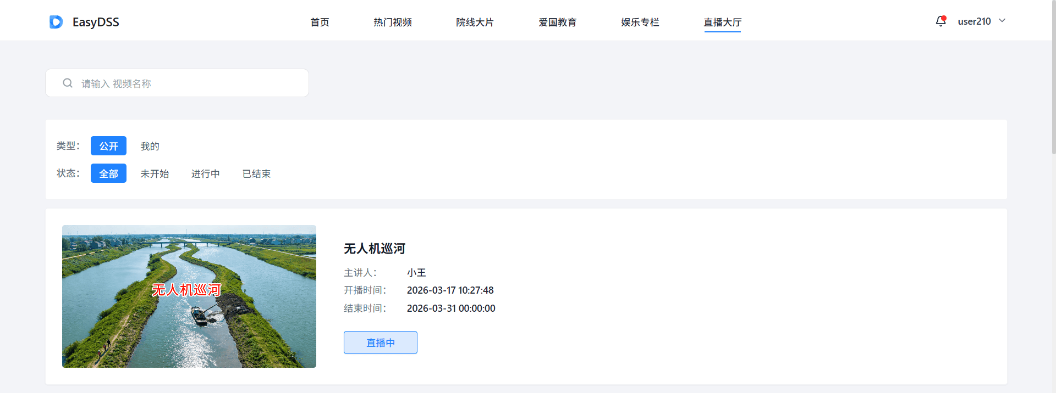Screen dimensions: 1056x393
Task: Click start time 2026-03-17 10:27:48
Action: (x=450, y=290)
